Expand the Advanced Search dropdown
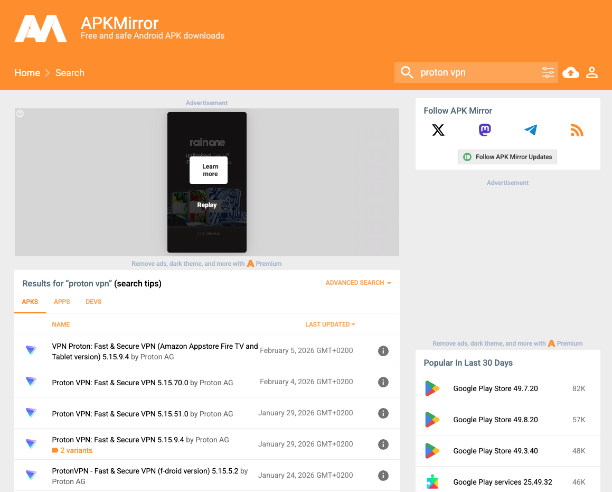Screen dimensions: 612x492 (x=359, y=283)
